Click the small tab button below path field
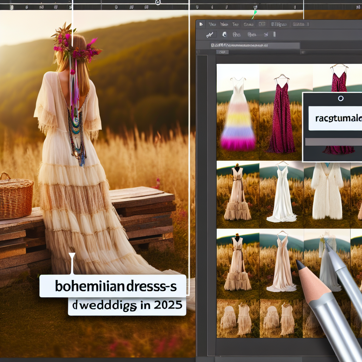This screenshot has width=362, height=362. point(222,52)
